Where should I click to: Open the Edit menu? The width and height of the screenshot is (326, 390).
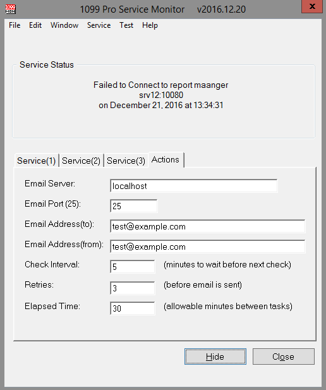click(35, 25)
